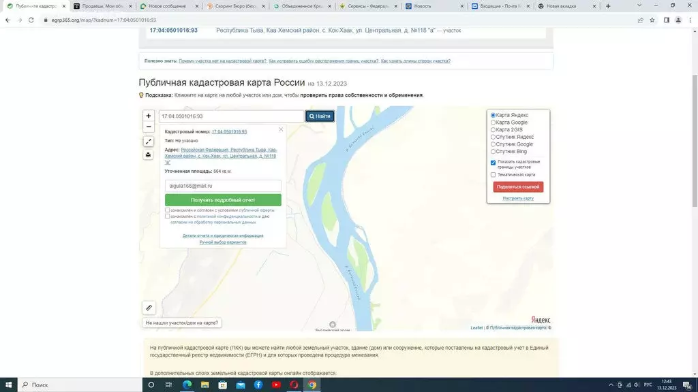
Task: Open cadastral number link 17:04:0501016:93 in popup
Action: point(229,131)
